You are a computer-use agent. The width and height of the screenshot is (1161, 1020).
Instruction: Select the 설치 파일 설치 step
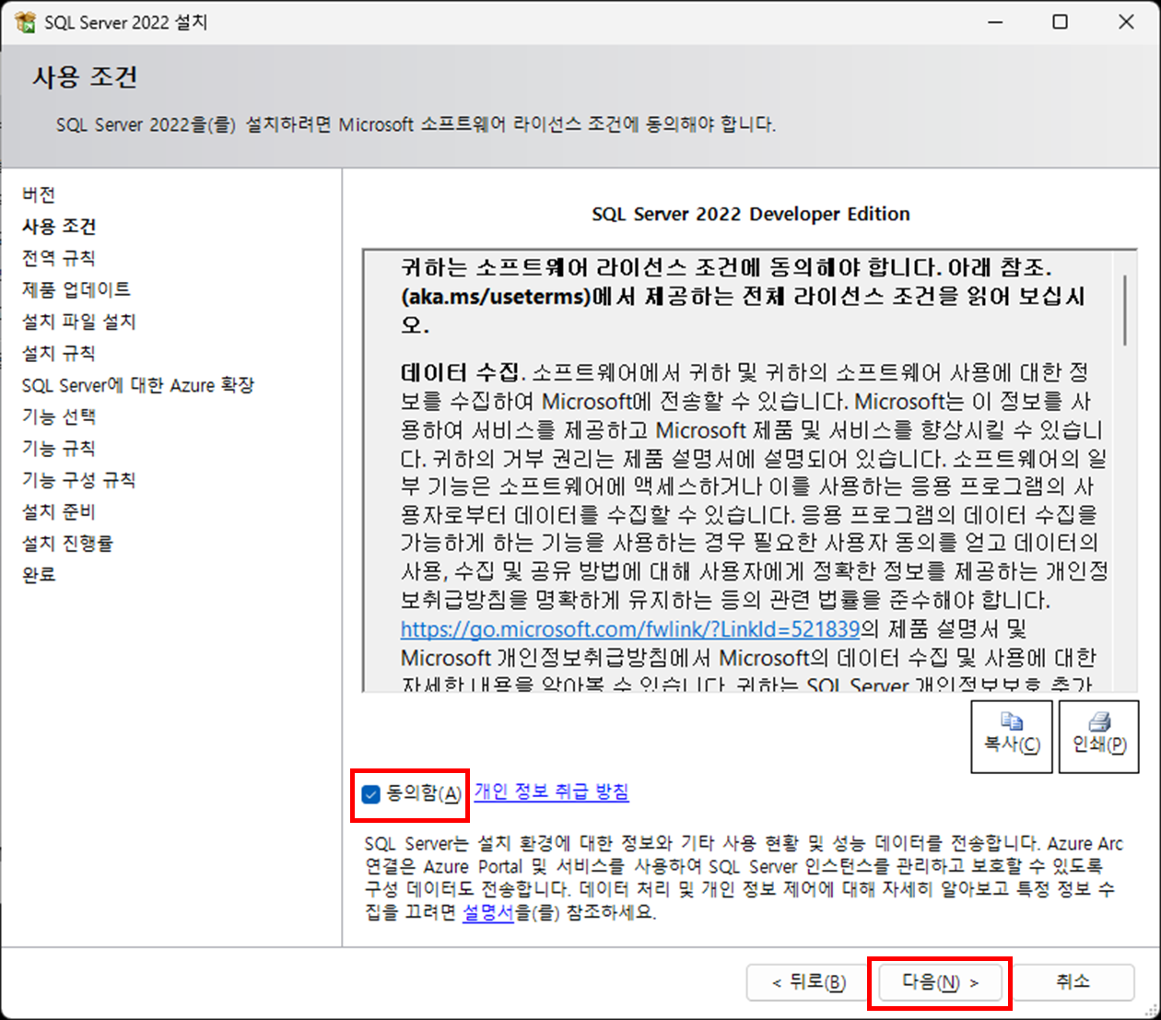pyautogui.click(x=79, y=322)
